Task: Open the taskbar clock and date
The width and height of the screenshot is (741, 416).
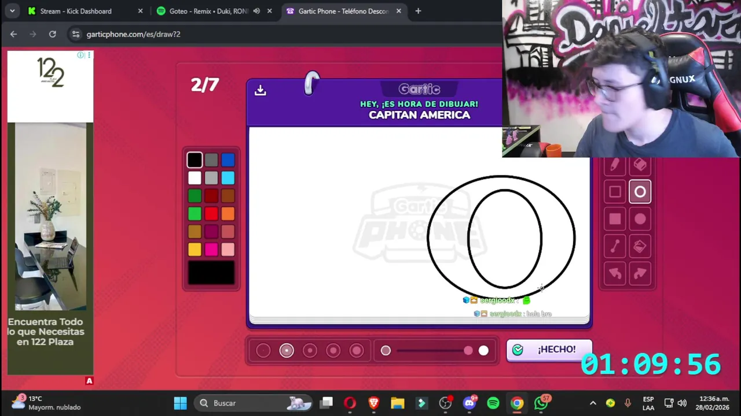Action: click(714, 403)
